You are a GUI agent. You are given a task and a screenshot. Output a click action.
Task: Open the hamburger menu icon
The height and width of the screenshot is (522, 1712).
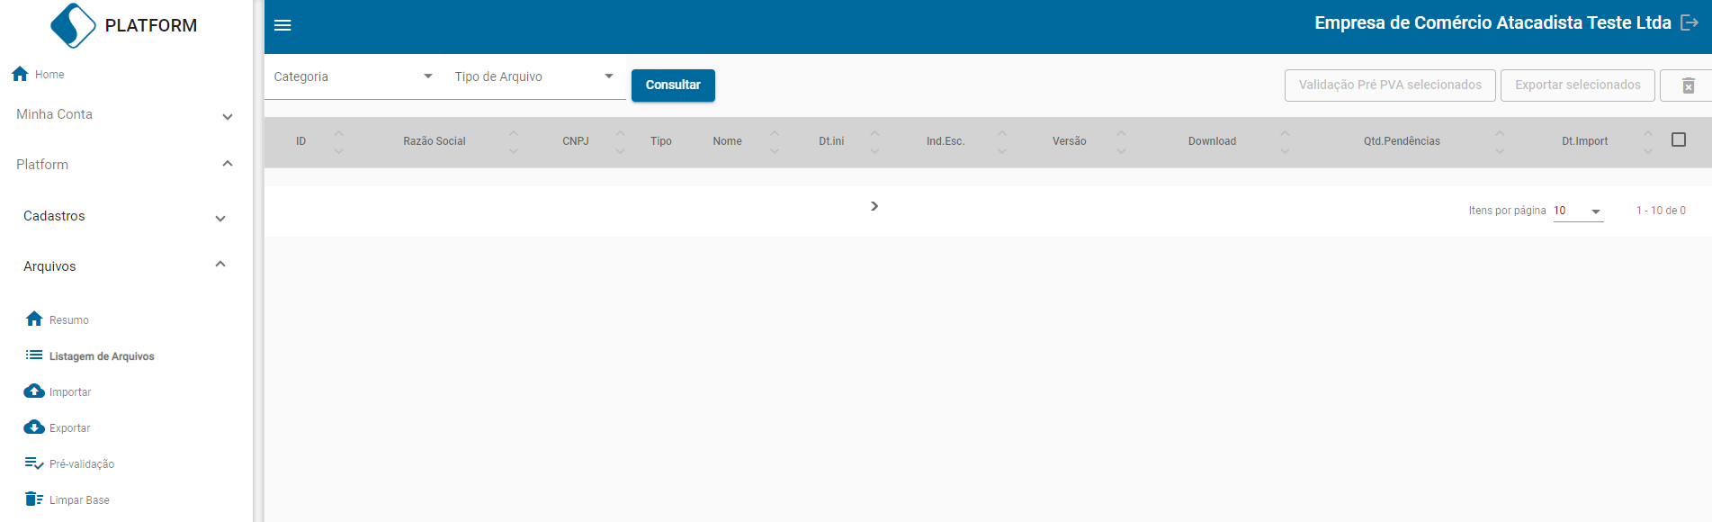pyautogui.click(x=282, y=25)
